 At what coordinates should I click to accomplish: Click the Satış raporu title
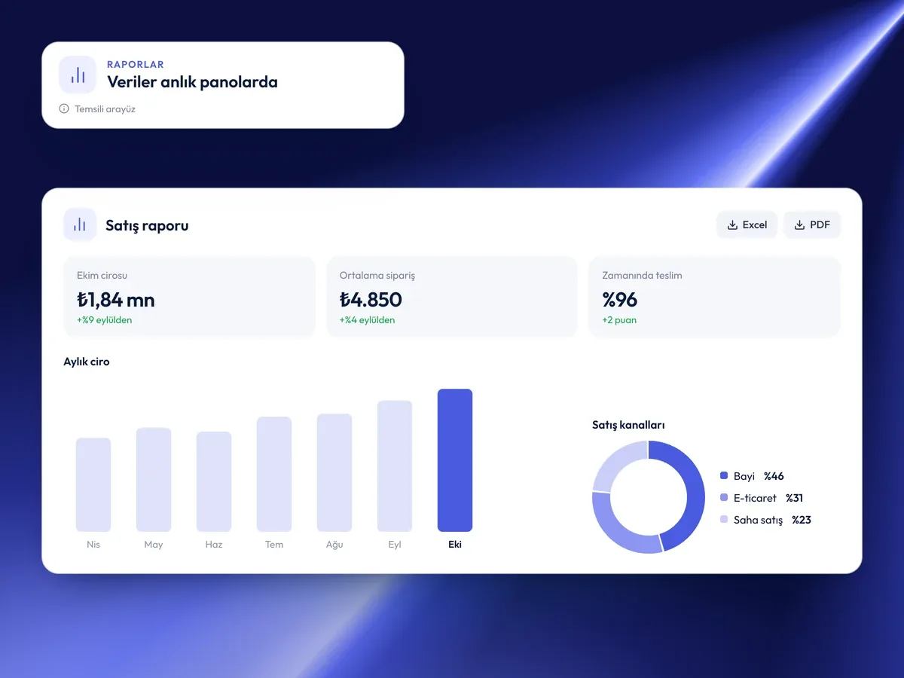147,225
